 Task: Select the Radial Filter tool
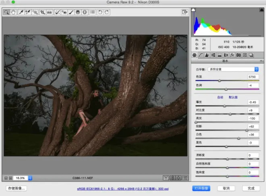point(85,12)
